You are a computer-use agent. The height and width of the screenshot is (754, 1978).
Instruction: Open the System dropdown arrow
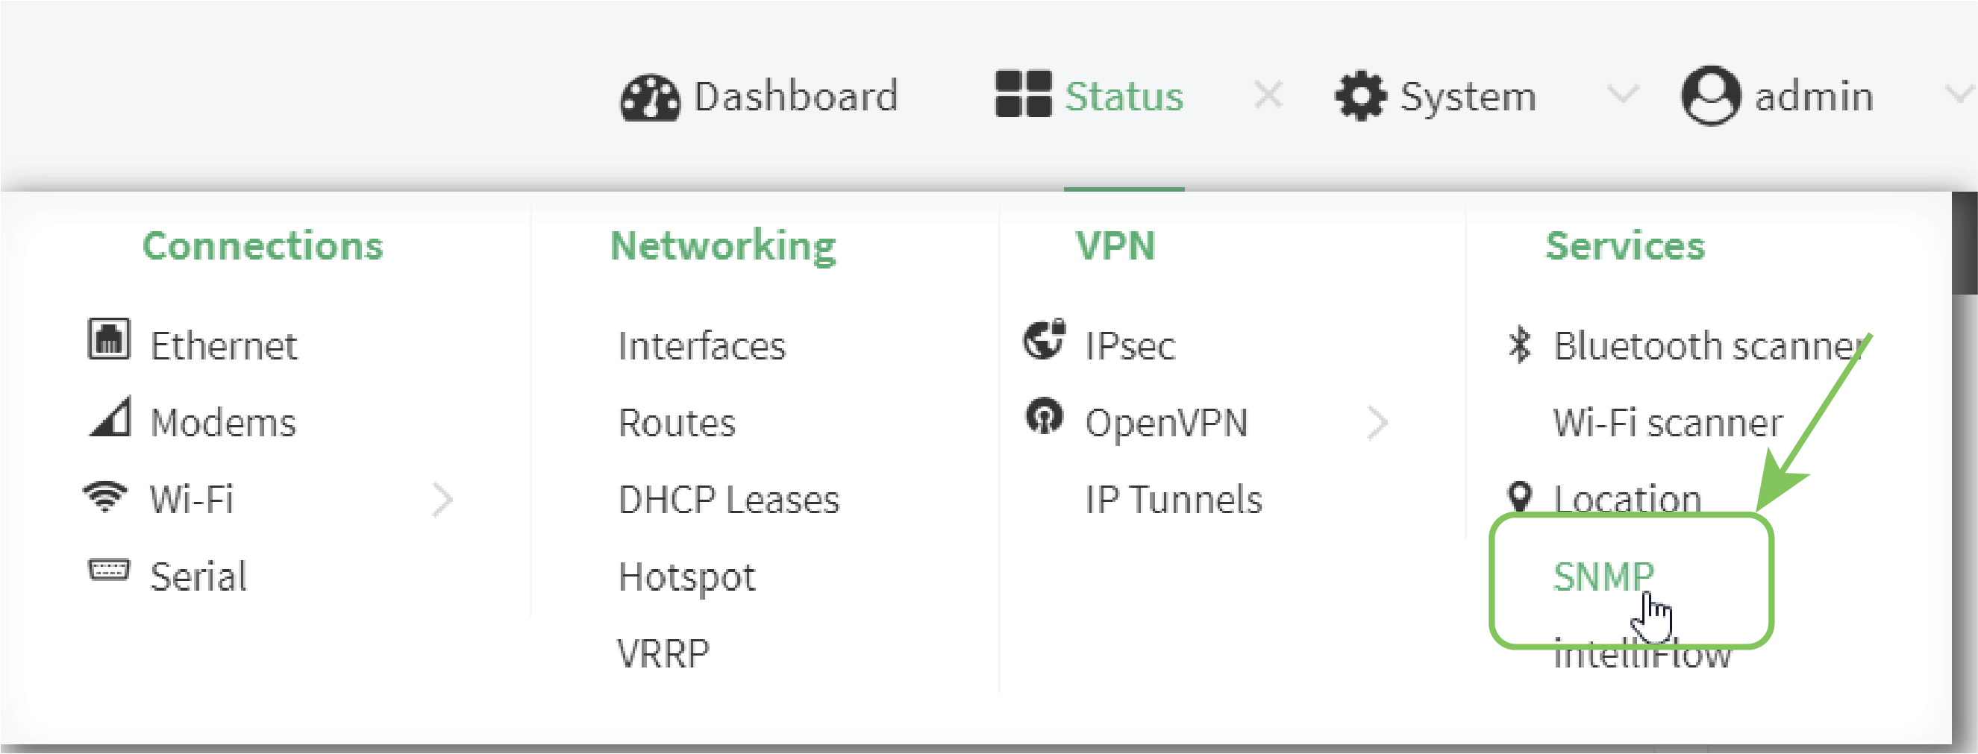click(x=1623, y=95)
